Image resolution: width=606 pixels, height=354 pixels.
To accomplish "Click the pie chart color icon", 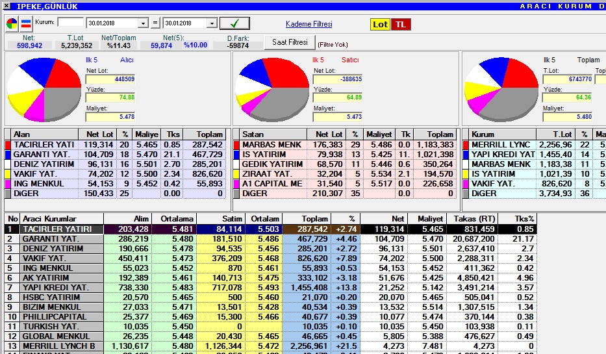I will click(12, 24).
